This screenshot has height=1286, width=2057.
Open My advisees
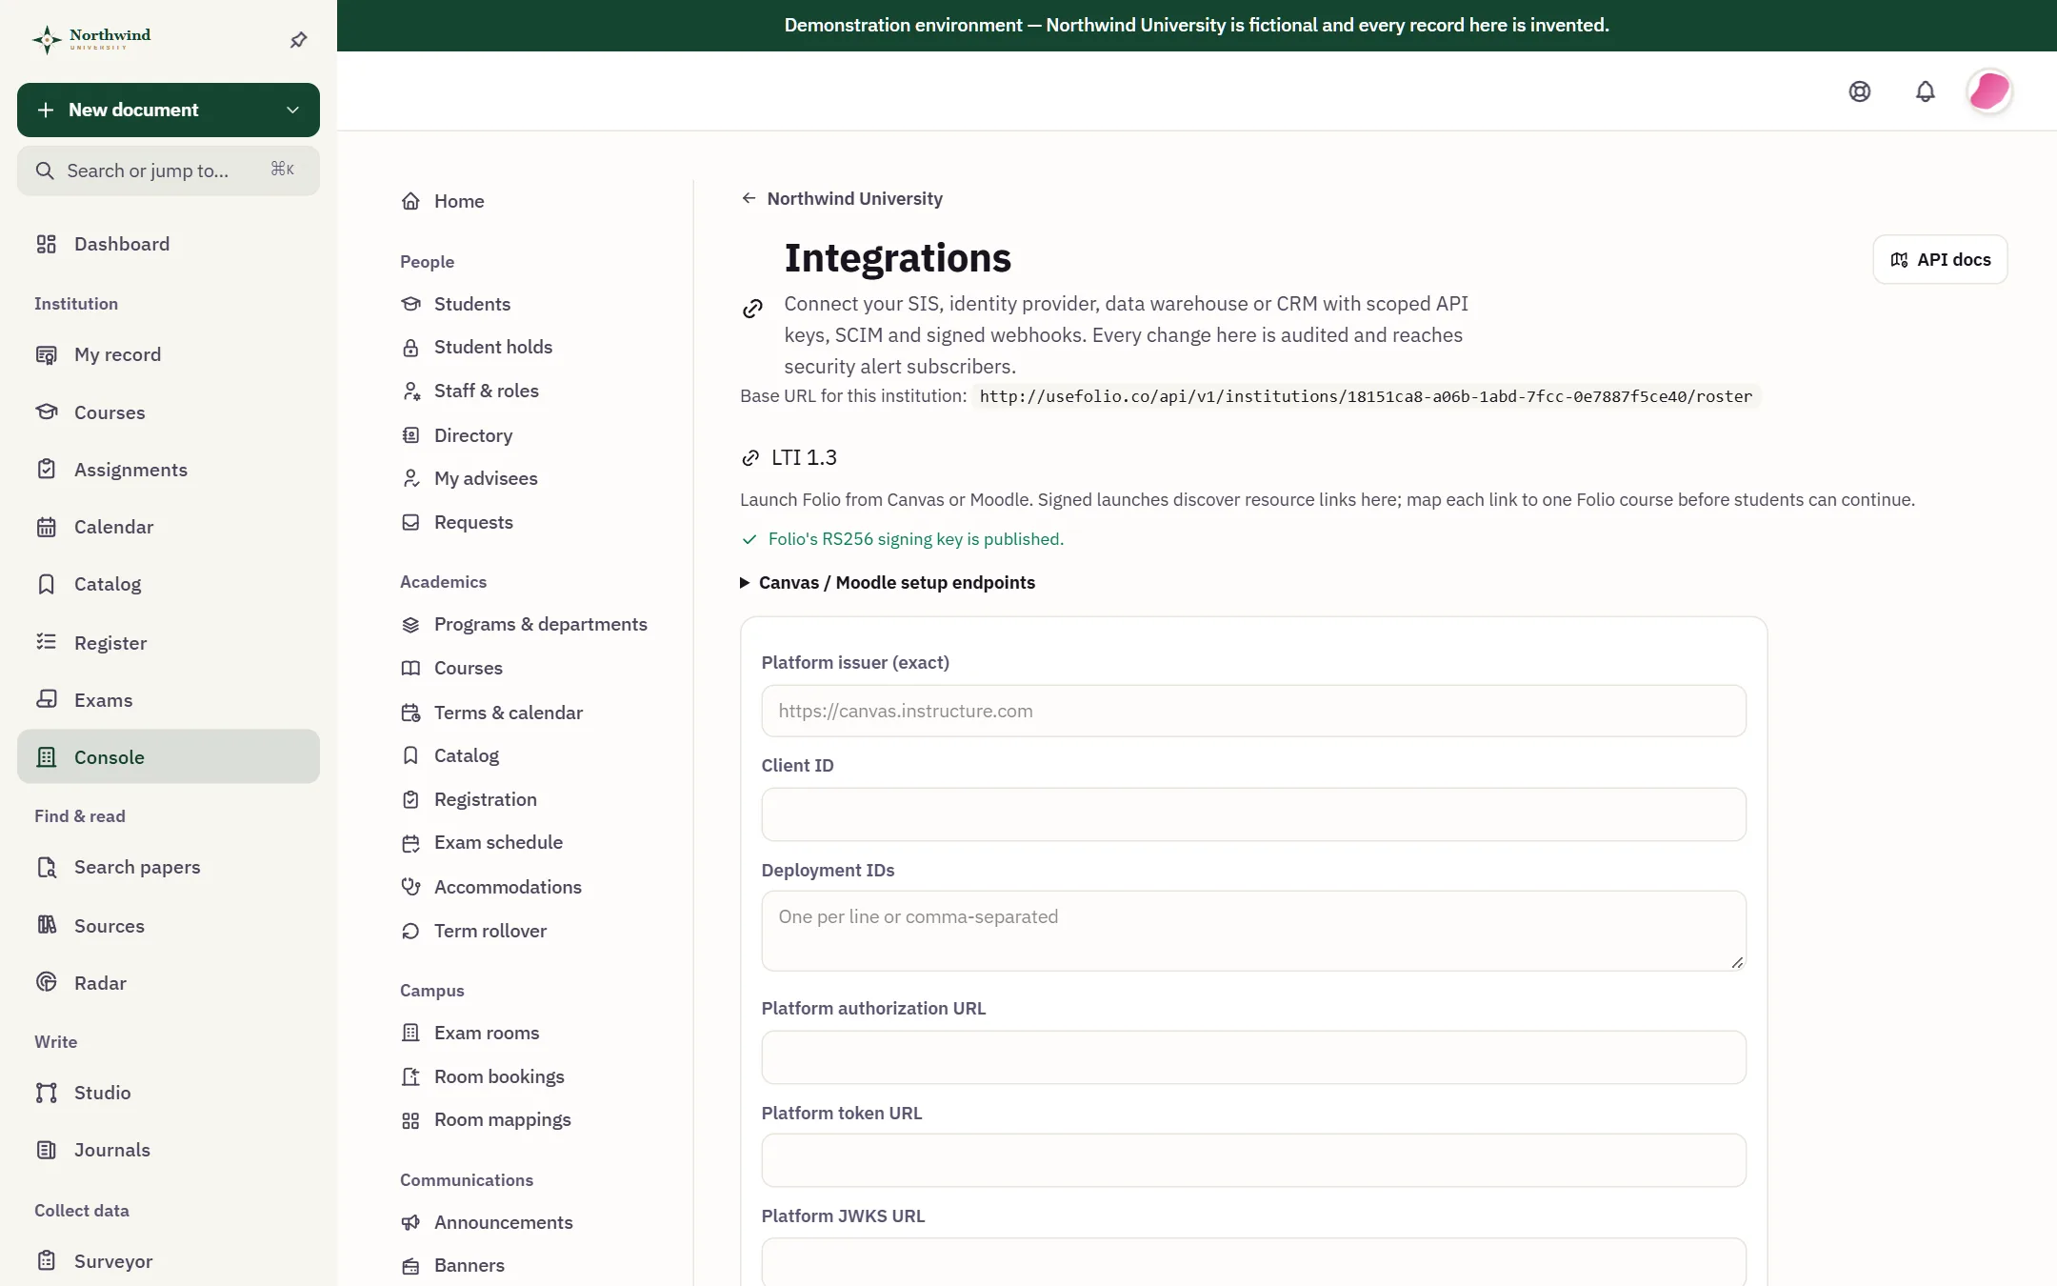[486, 478]
